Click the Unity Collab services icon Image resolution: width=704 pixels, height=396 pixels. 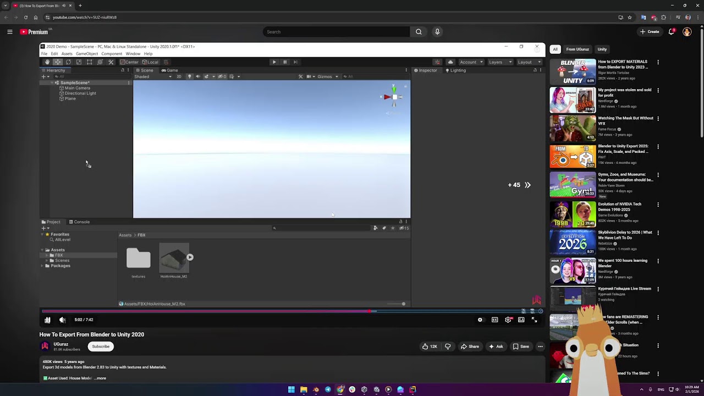pyautogui.click(x=437, y=62)
